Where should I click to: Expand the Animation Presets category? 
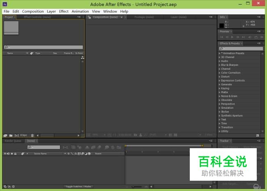(x=219, y=53)
